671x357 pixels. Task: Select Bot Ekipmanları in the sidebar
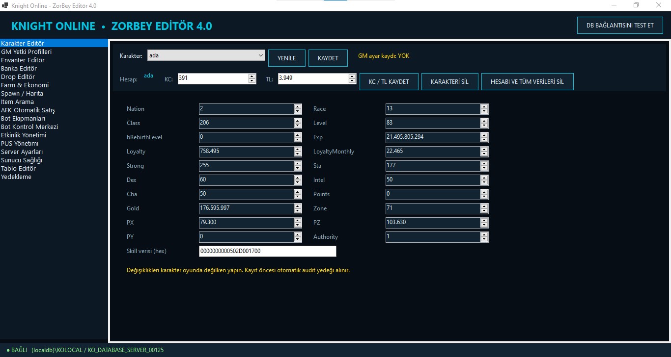click(x=54, y=119)
